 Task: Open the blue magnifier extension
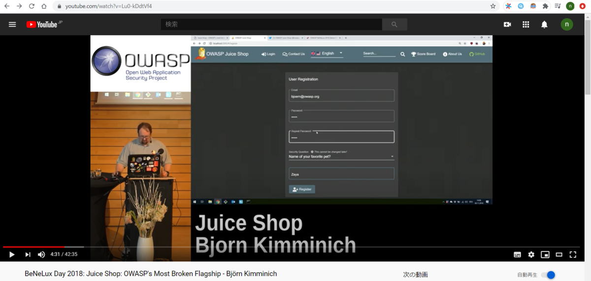521,6
